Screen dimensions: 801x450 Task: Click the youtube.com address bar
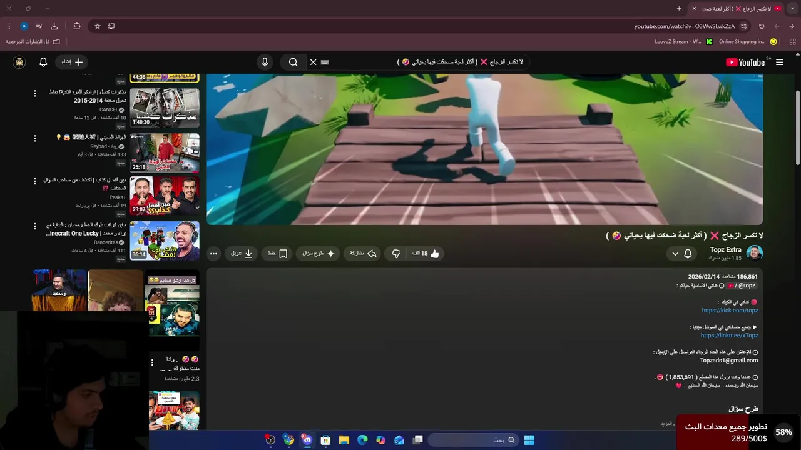click(x=684, y=26)
